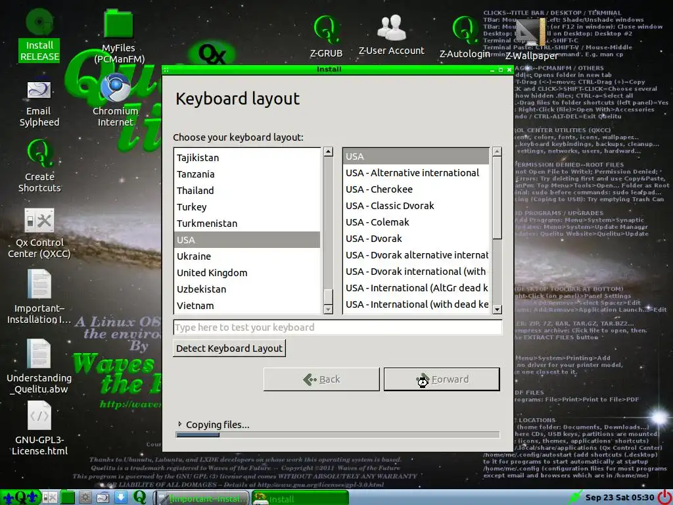Click the country list scrollbar thumb
This screenshot has width=673, height=505.
click(x=329, y=297)
